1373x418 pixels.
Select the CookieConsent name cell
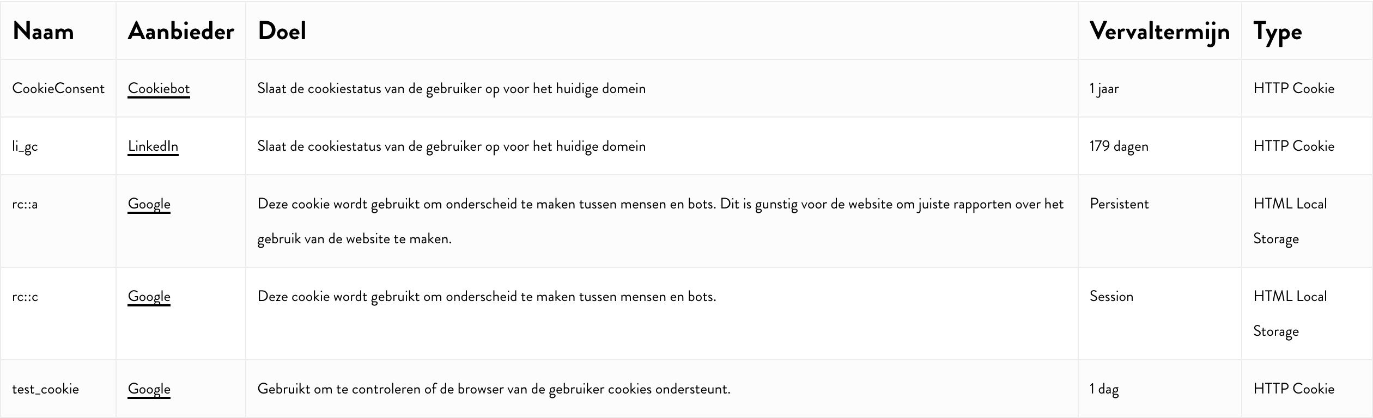58,89
